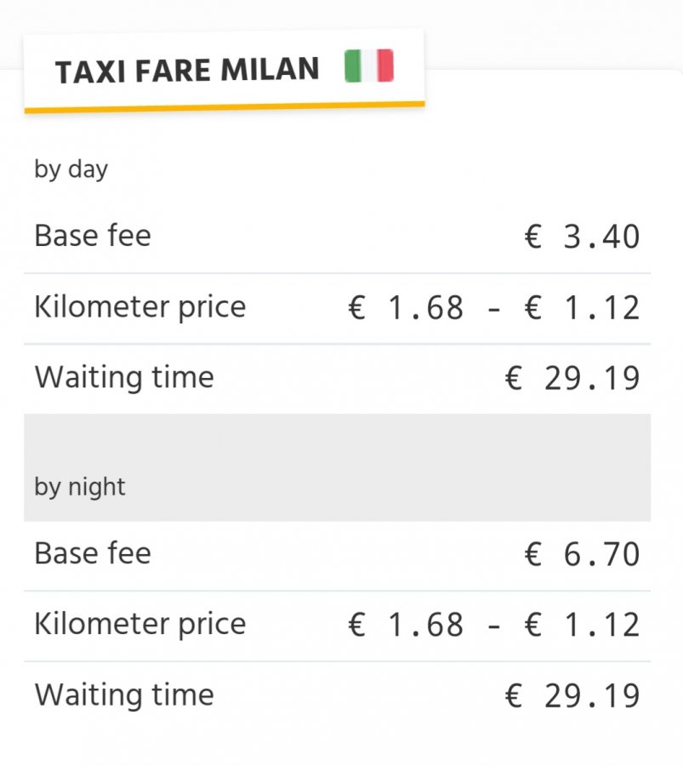The height and width of the screenshot is (766, 683).
Task: Click the Italian flag icon
Action: click(x=369, y=66)
